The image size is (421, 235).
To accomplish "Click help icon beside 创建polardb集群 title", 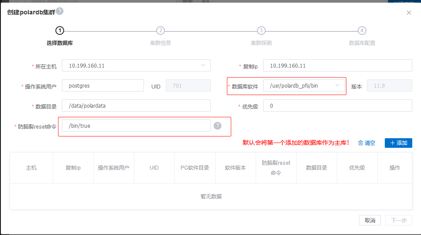I will (60, 11).
